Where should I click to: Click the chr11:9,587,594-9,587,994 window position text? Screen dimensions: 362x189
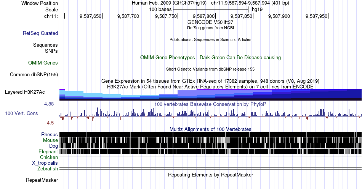coord(250,3)
